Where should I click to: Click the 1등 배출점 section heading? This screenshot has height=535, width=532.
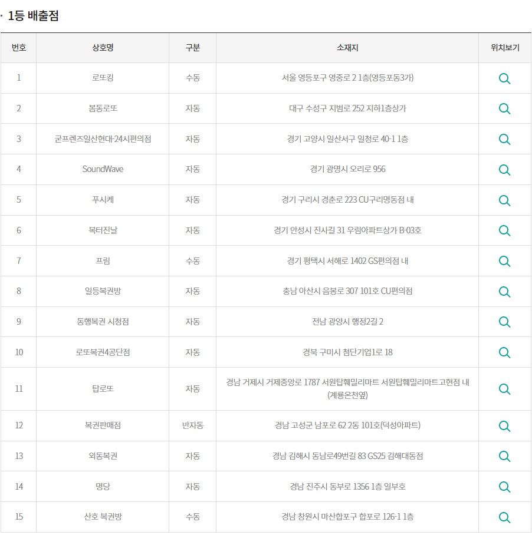(33, 16)
